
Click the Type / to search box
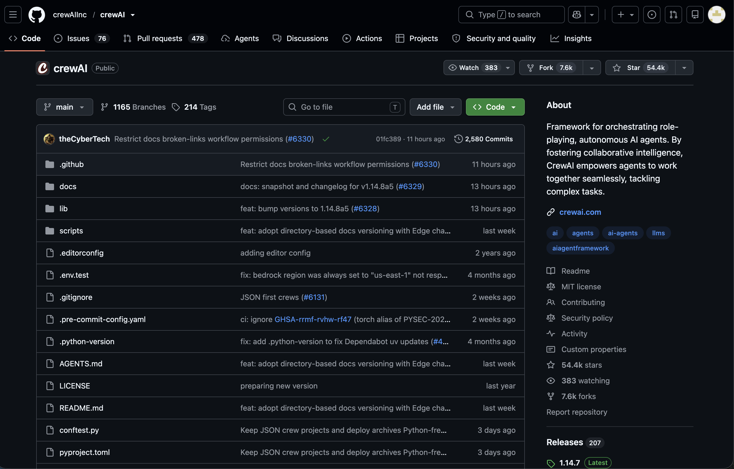511,14
